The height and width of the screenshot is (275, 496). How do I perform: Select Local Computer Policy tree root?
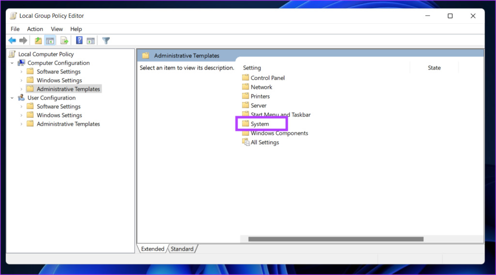46,54
